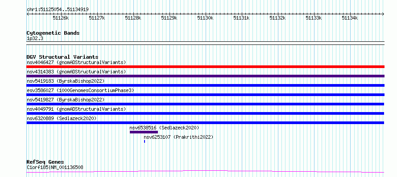Click the 51131k ruler tick label
397x177 pixels.
(241, 18)
